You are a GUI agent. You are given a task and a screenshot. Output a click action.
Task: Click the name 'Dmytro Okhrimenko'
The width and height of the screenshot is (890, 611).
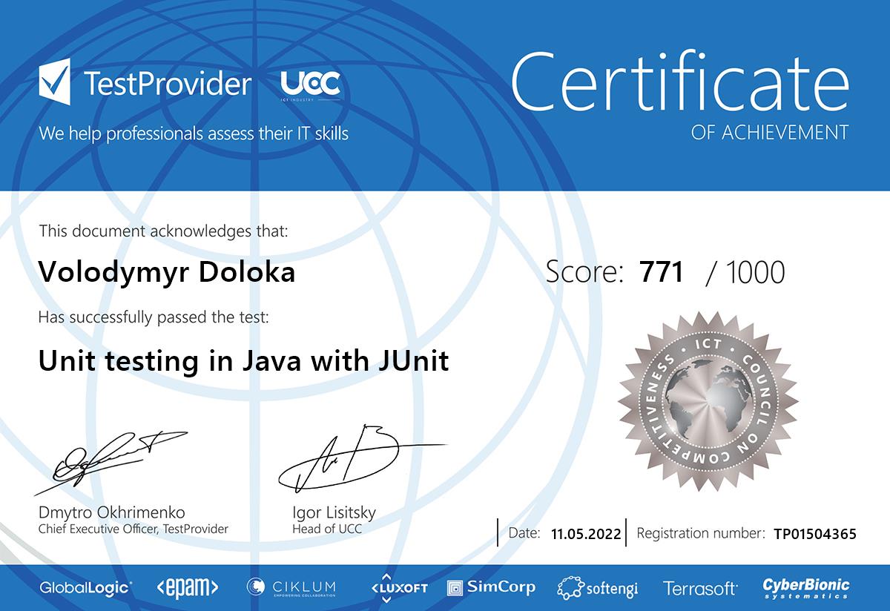click(111, 512)
